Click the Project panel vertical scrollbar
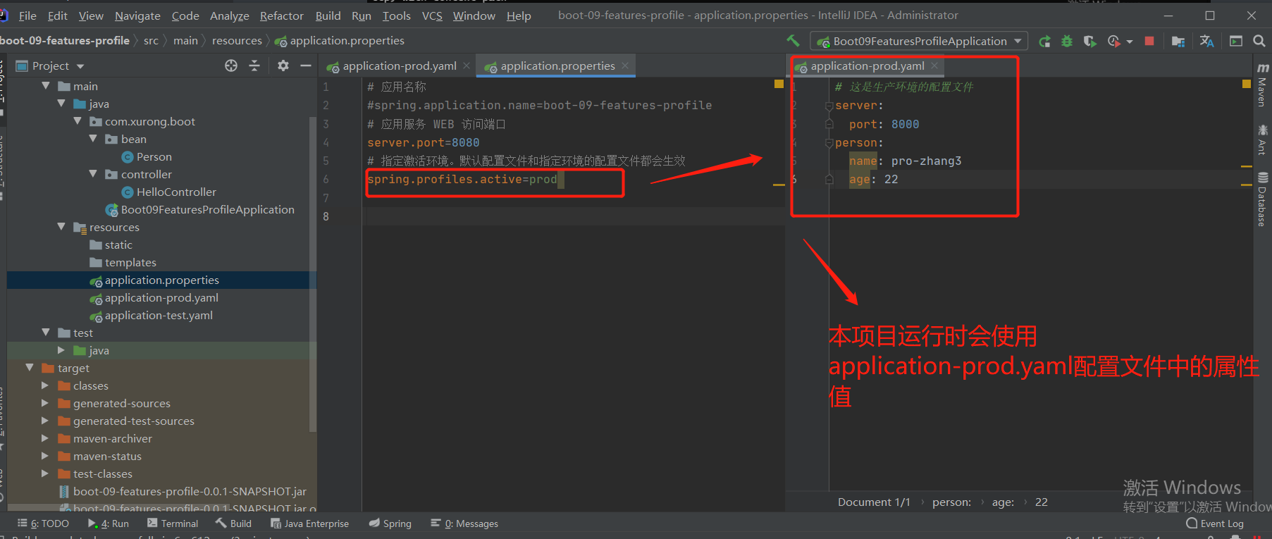The height and width of the screenshot is (539, 1272). 312,274
